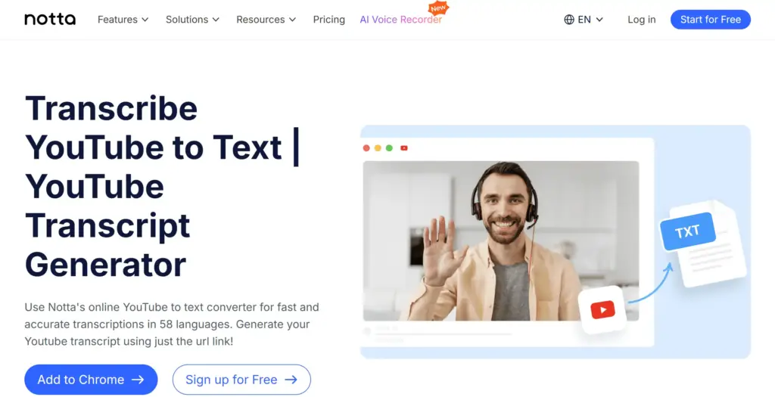
Task: Open the EN language selector
Action: [x=584, y=19]
